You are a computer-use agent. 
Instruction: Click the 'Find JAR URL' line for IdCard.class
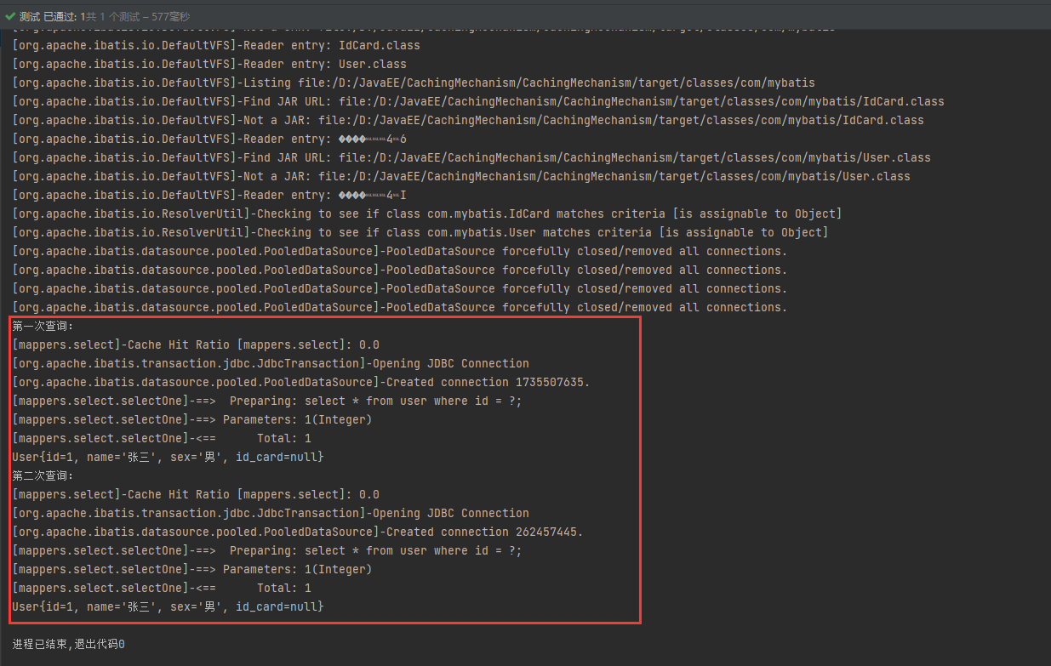[x=478, y=102]
